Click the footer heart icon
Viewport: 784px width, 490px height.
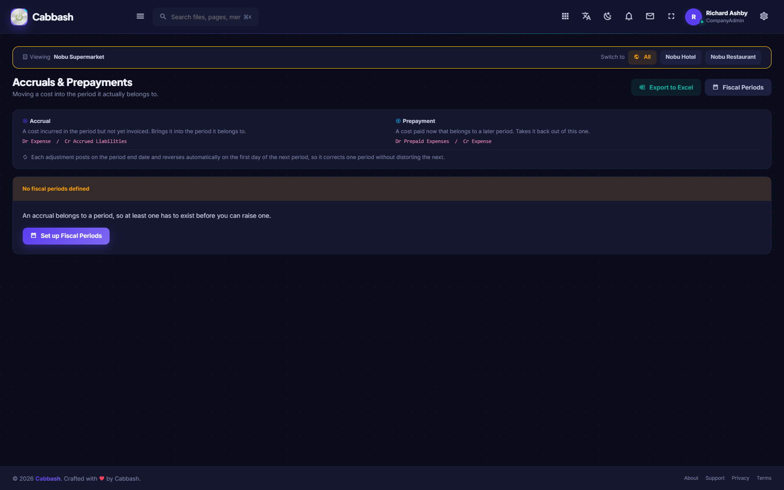coord(102,478)
